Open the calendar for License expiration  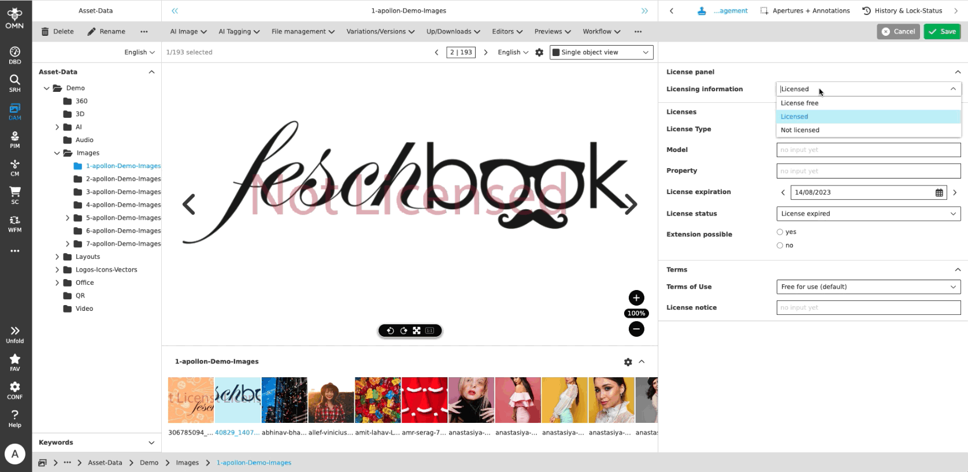coord(939,192)
